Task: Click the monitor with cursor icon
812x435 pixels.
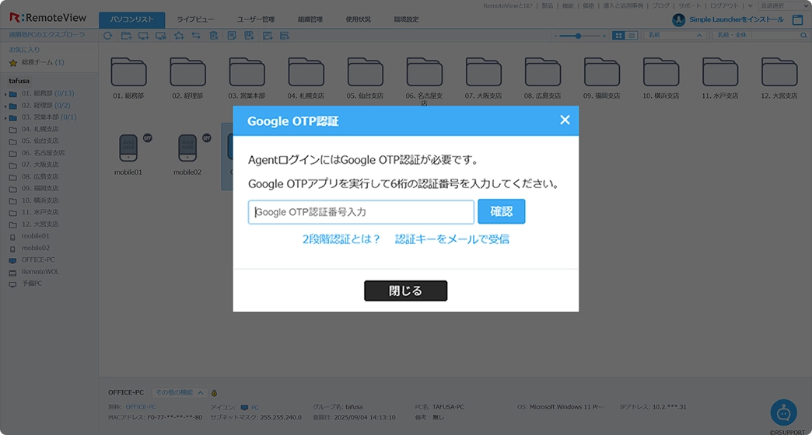Action: (x=161, y=36)
